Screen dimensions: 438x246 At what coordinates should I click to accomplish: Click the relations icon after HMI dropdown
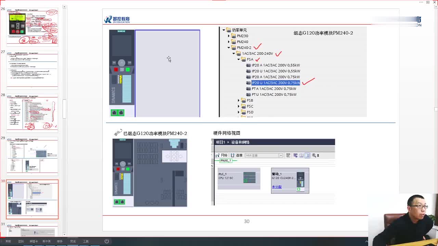(x=288, y=155)
